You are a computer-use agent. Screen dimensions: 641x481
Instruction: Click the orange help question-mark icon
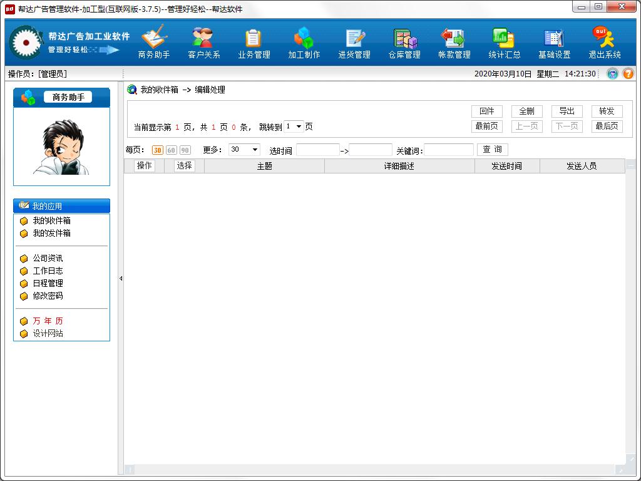coord(628,74)
